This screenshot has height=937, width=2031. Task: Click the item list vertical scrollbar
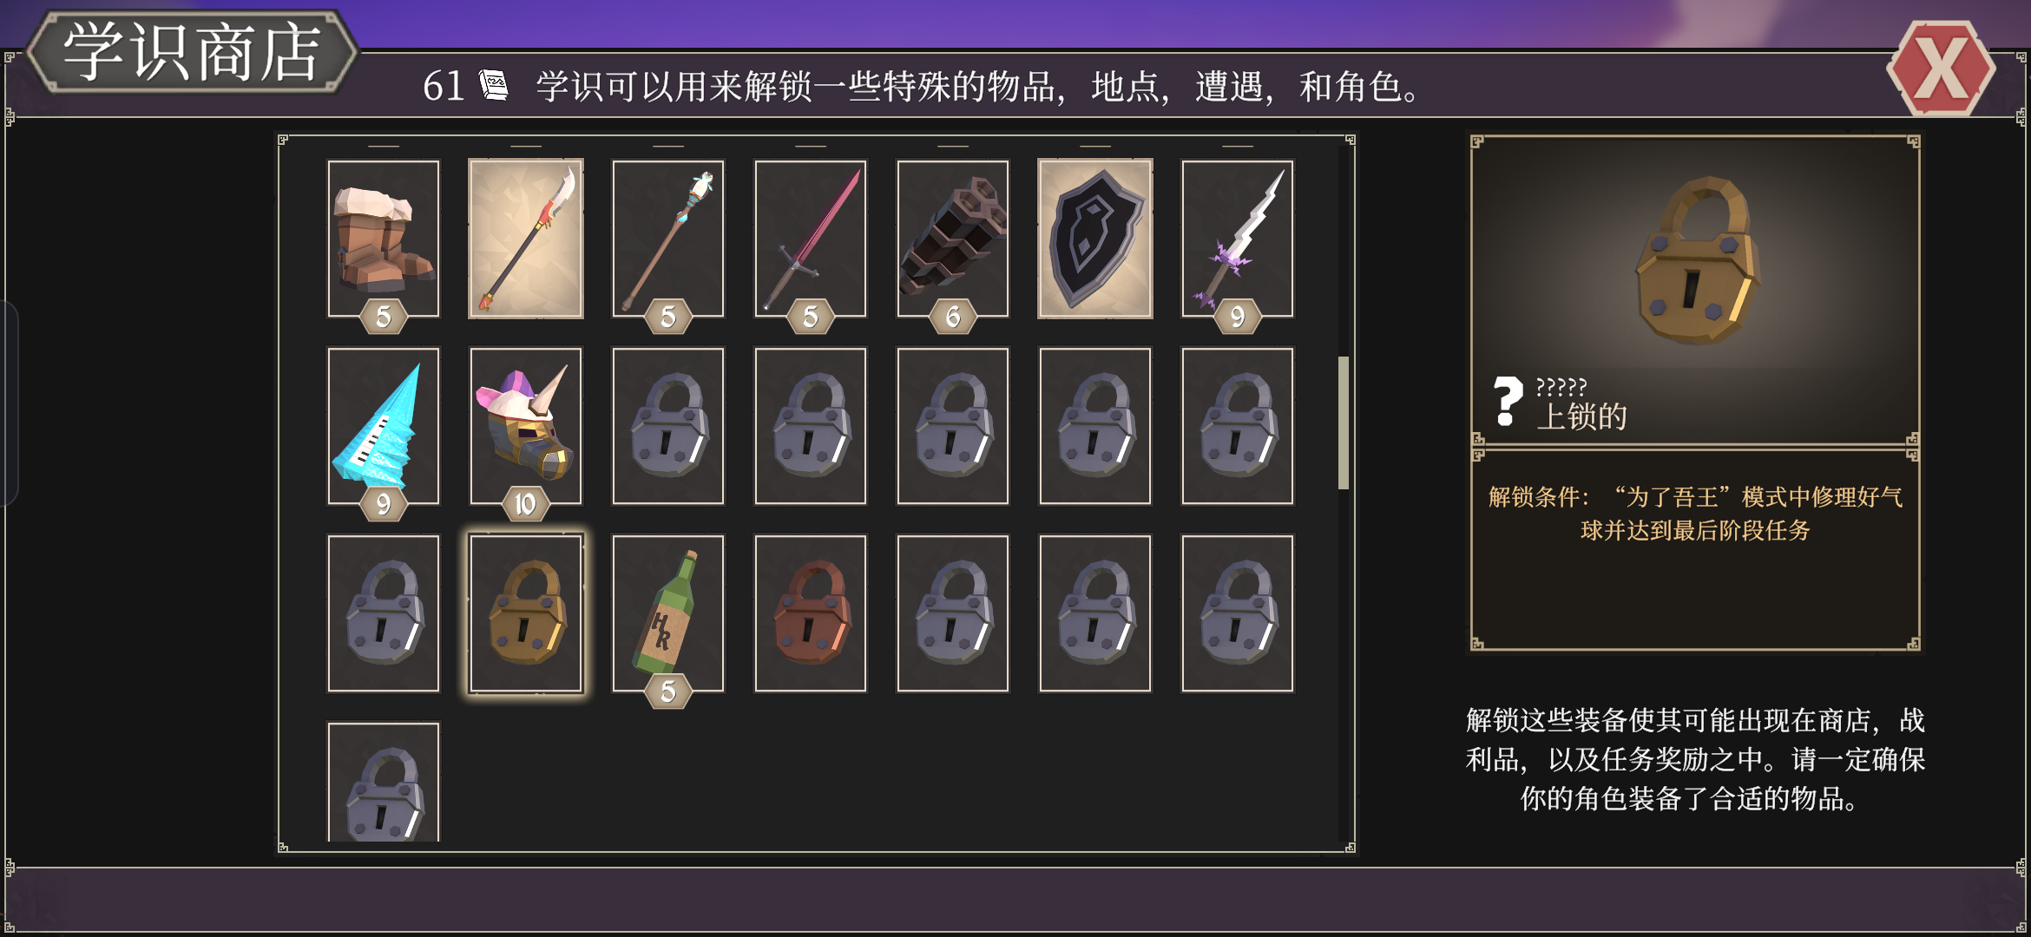click(x=1344, y=423)
